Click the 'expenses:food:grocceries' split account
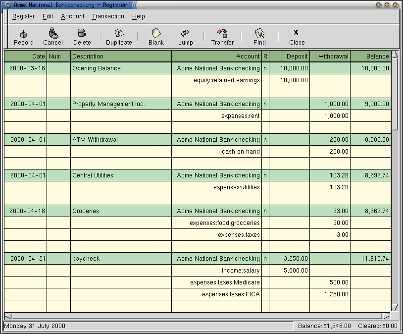Image resolution: width=403 pixels, height=334 pixels. tap(216, 223)
